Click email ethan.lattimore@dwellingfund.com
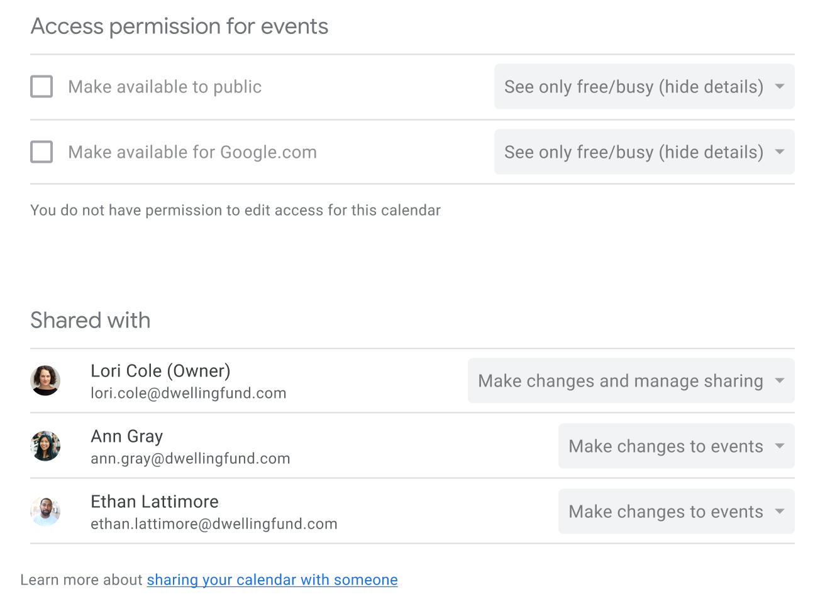Screen dimensions: 825x604 click(x=214, y=524)
